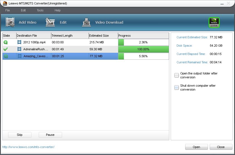Click the Estimated Size column header
Screen dimensions: 235x155
coord(103,36)
